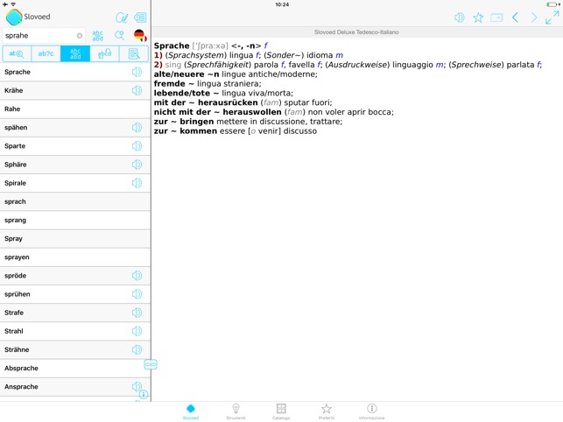
Task: Switch to the Preferiti bottom tab
Action: (327, 411)
